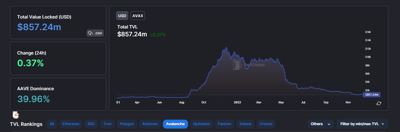Switch chart denomination to AVAX
This screenshot has height=132, width=400.
(x=138, y=16)
